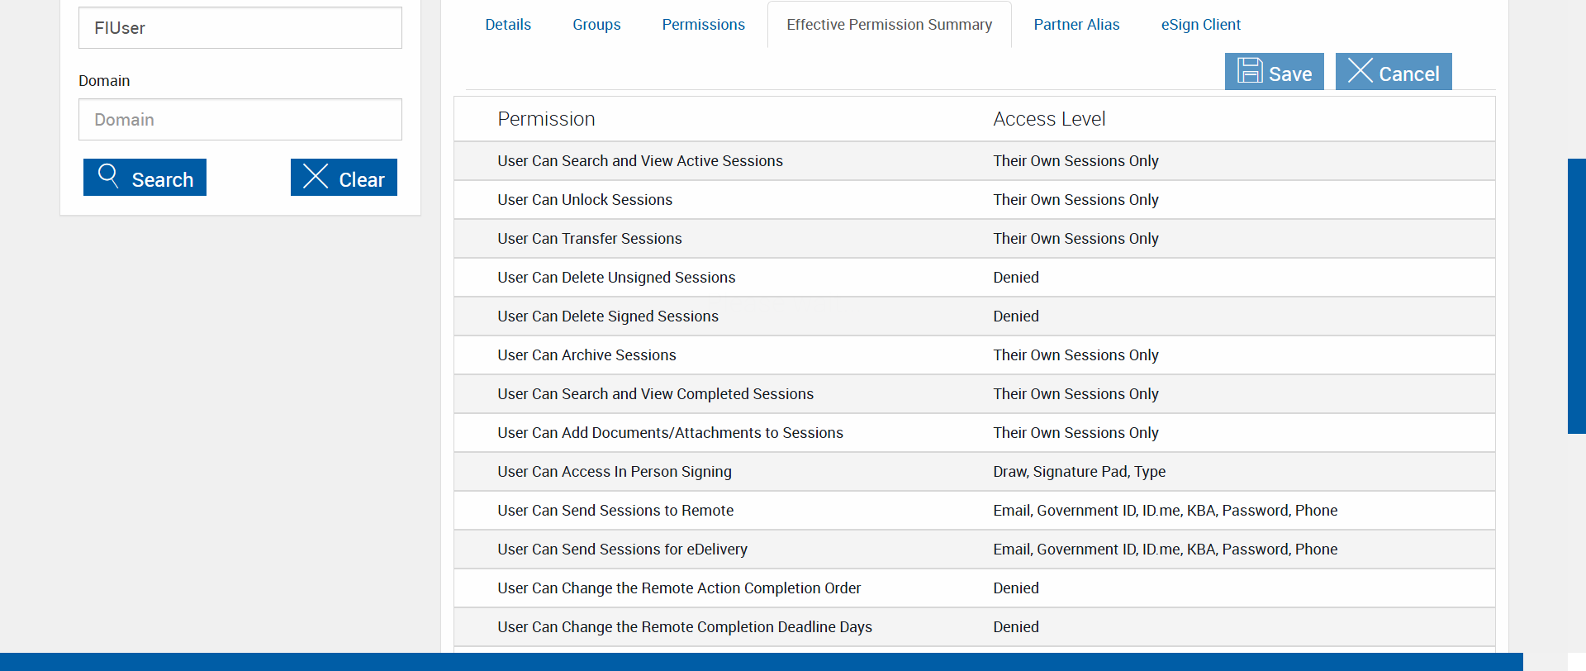Click the floppy disk Save icon
The width and height of the screenshot is (1586, 671).
click(1250, 71)
